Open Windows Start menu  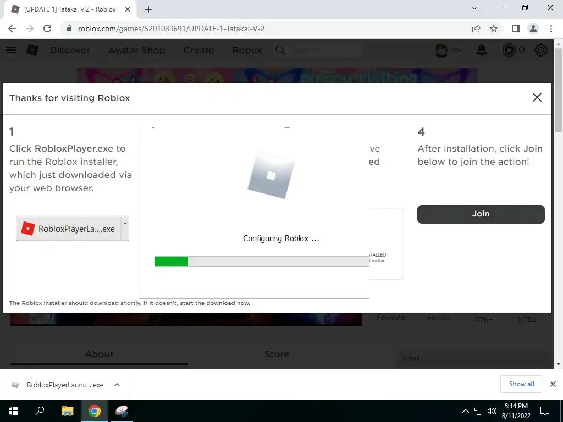tap(13, 411)
